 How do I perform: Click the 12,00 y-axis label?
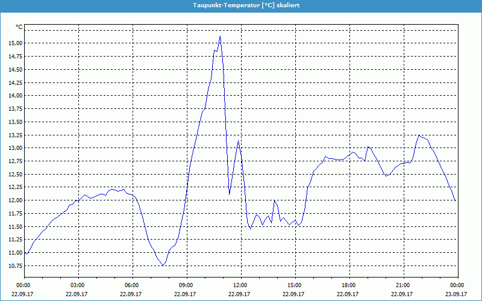coord(15,200)
